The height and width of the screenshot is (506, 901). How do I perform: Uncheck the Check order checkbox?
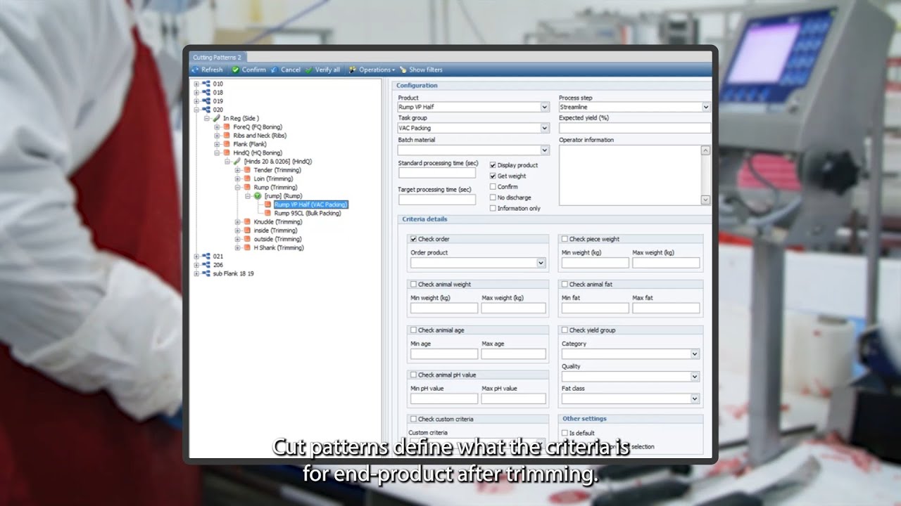click(x=413, y=239)
